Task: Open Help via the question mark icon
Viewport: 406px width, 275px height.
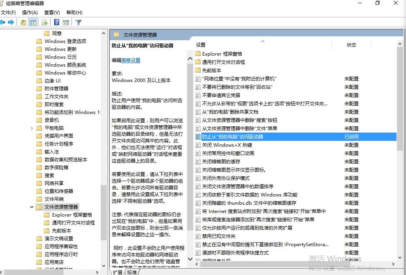Action: (56, 22)
